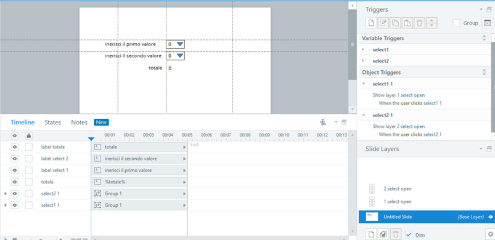The image size is (495, 240).
Task: Copy the selected trigger
Action: point(395,23)
